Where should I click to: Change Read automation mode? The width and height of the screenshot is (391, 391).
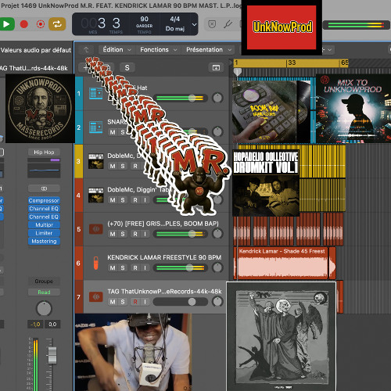tap(44, 292)
